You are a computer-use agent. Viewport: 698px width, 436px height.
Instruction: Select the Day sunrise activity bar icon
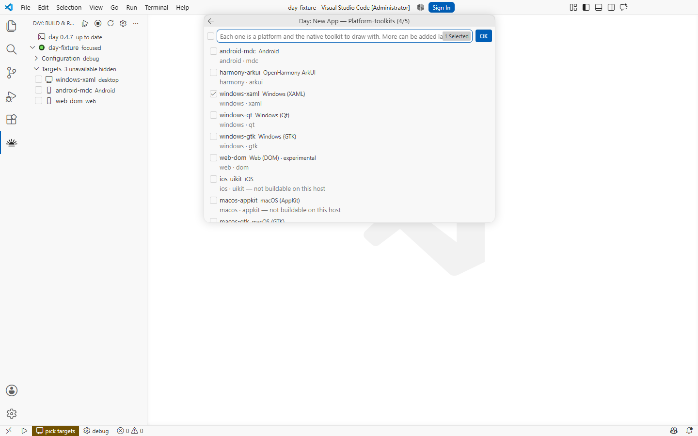pyautogui.click(x=12, y=142)
